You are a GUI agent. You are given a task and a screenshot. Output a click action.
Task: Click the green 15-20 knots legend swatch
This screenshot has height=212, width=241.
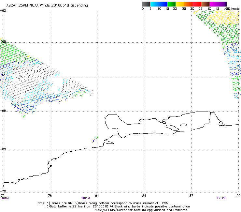pyautogui.click(x=171, y=4)
